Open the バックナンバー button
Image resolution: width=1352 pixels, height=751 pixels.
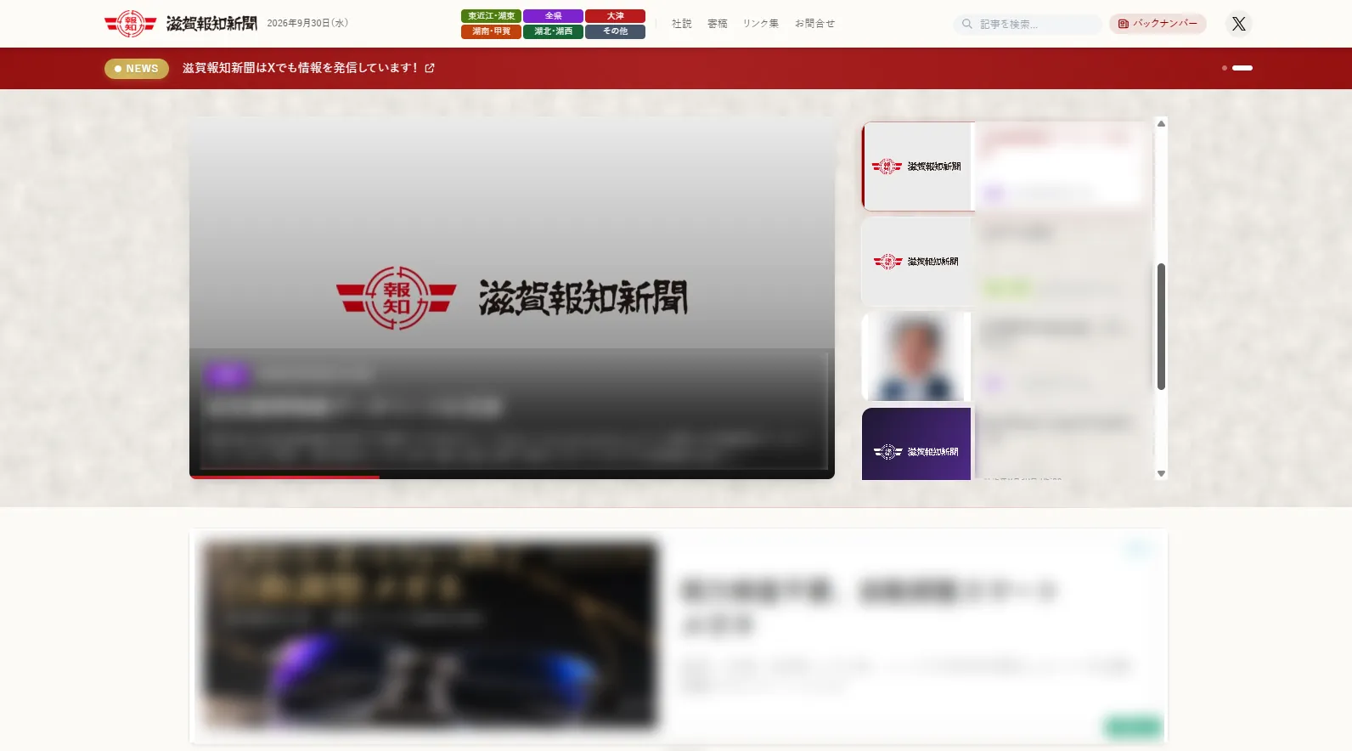[1158, 24]
